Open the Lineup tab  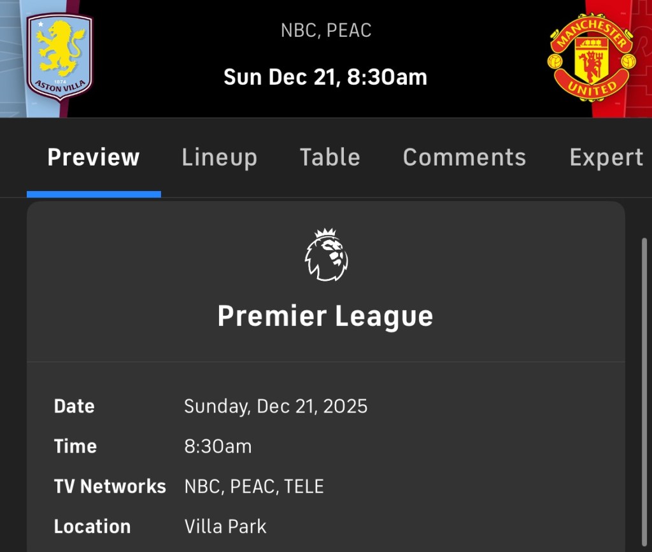click(x=219, y=157)
